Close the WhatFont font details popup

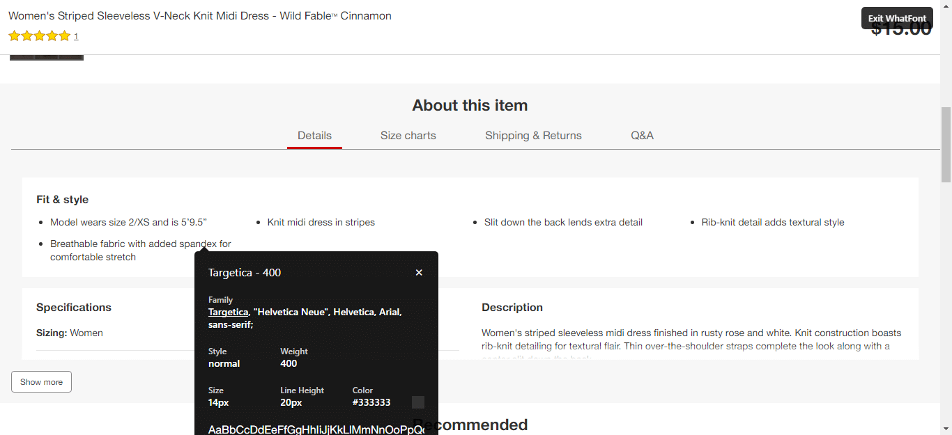(x=419, y=273)
